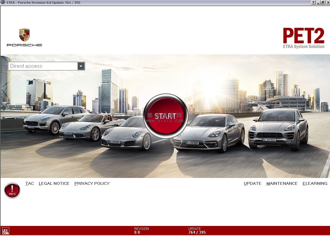330x236 pixels.
Task: Open the MAINTENANCE menu item
Action: (282, 183)
